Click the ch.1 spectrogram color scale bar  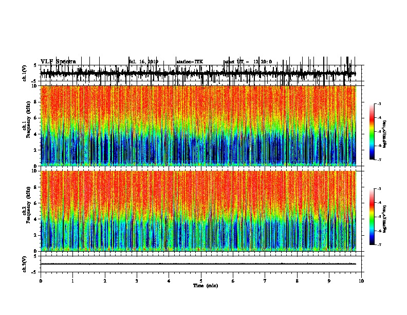tap(372, 131)
